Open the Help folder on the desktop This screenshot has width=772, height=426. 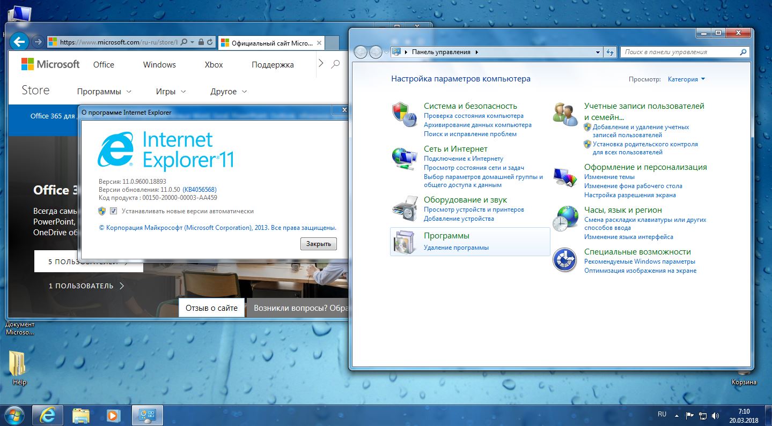point(18,368)
